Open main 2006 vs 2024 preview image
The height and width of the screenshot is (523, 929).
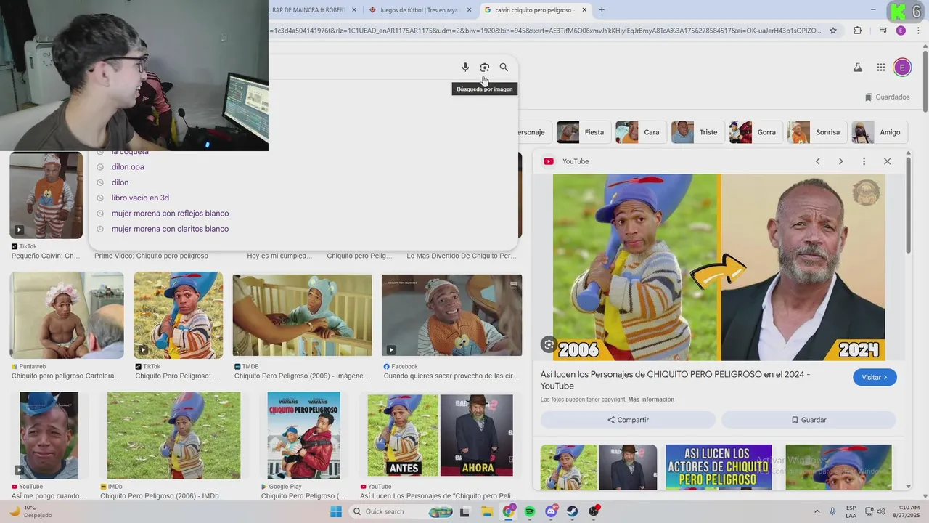[x=719, y=267]
